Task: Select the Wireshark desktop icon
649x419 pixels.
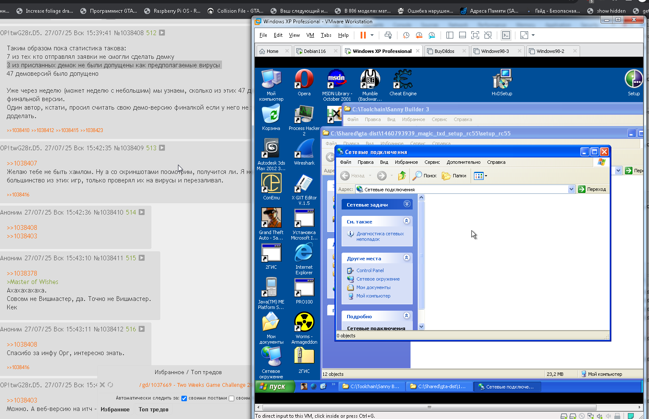Action: click(304, 152)
